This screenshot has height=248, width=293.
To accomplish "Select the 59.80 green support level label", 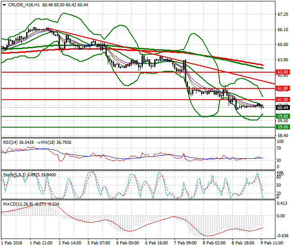I will (x=283, y=116).
